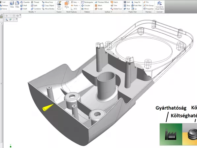Screen dimensions: 197x148
Task: Select the Thicken/Offset tool
Action: (102, 2)
